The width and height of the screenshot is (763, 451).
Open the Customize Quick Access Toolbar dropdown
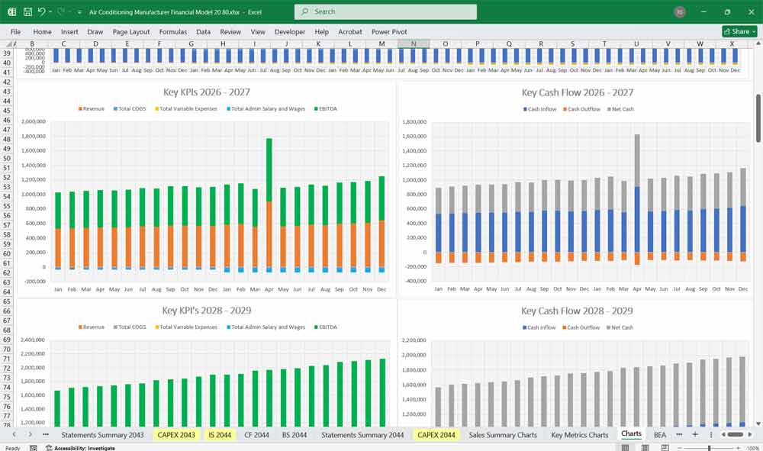[x=79, y=12]
